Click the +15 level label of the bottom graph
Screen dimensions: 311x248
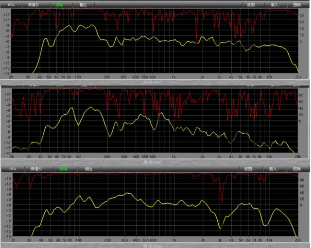(x=7, y=178)
